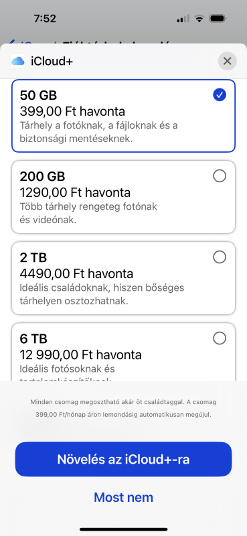Choose the 12 990,00 Ft havonta plan card
The height and width of the screenshot is (536, 247).
pyautogui.click(x=123, y=352)
